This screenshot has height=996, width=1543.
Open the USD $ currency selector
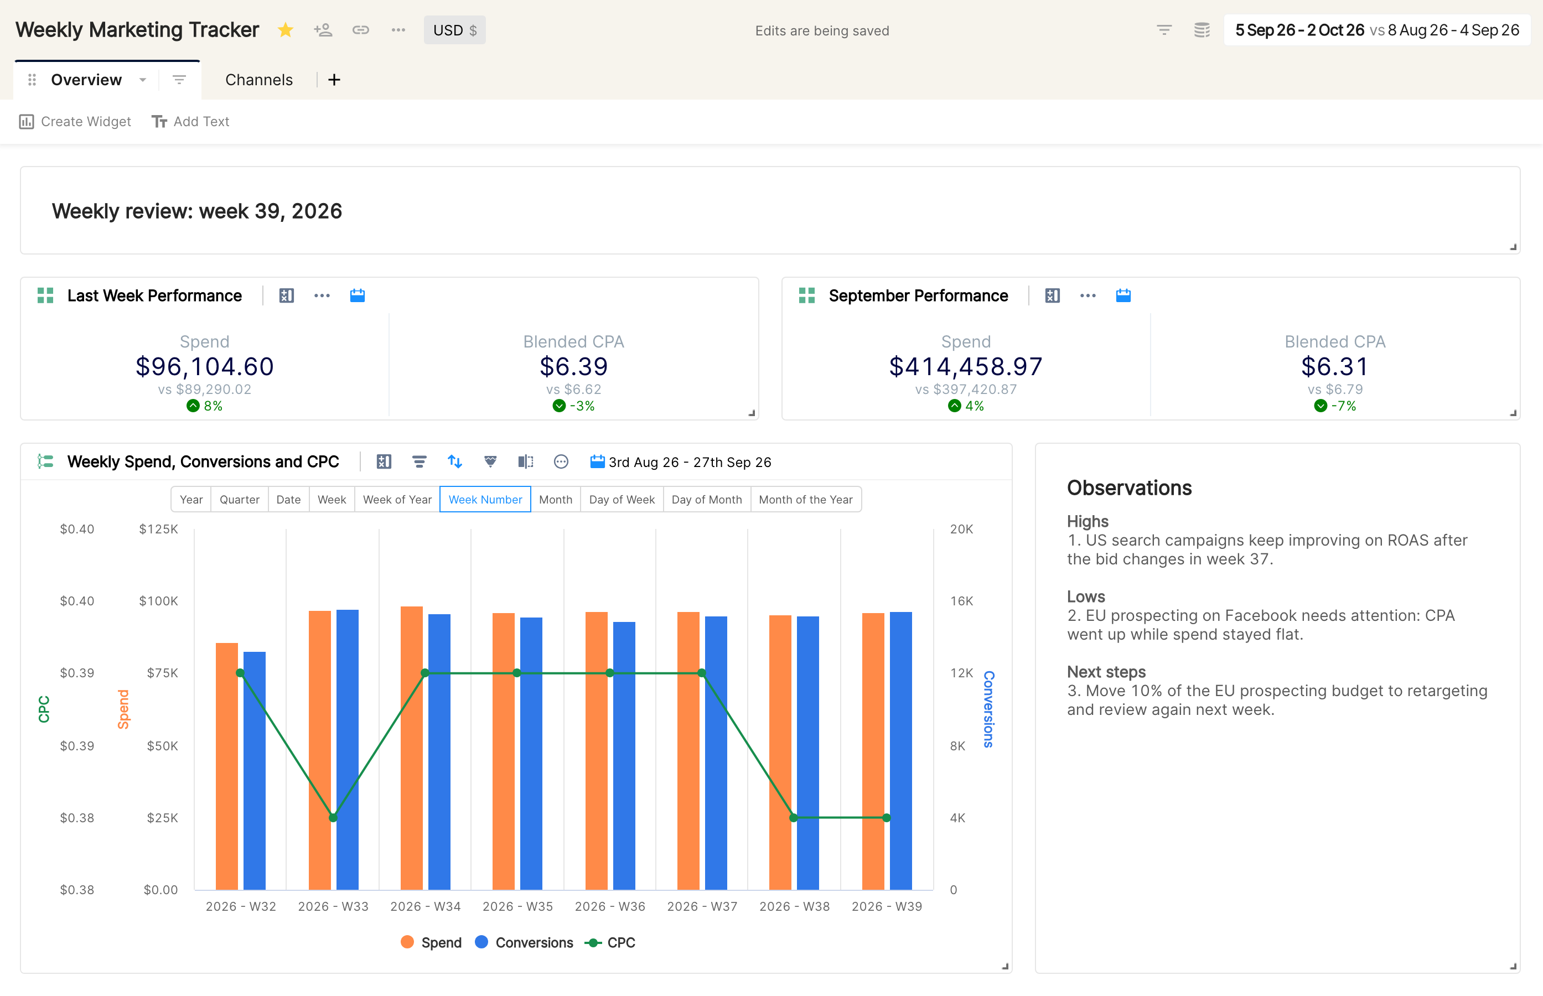click(454, 30)
